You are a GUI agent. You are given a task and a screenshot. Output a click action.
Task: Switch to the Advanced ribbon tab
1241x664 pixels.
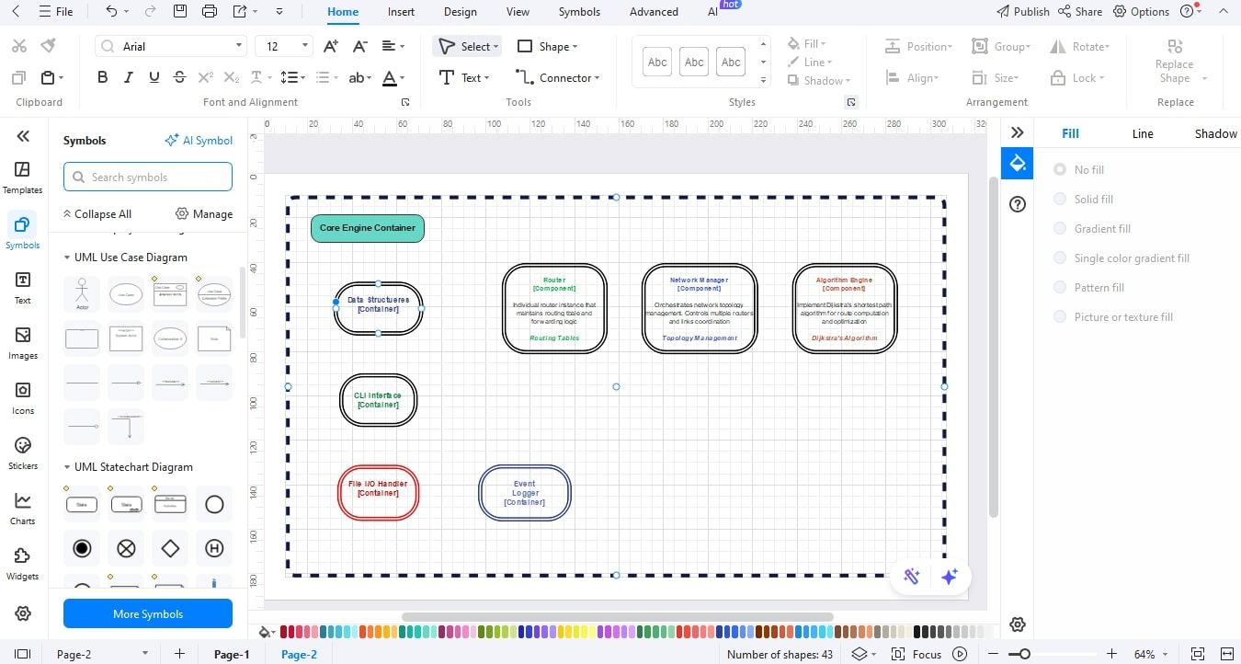654,12
